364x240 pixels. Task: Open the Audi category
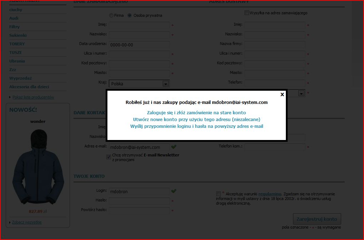(x=14, y=18)
